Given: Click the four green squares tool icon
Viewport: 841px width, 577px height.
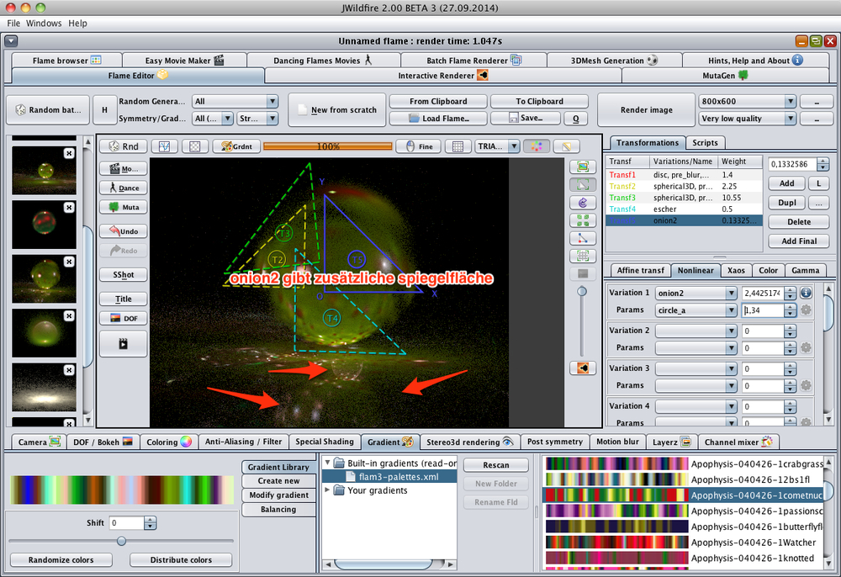Looking at the screenshot, I should point(583,220).
